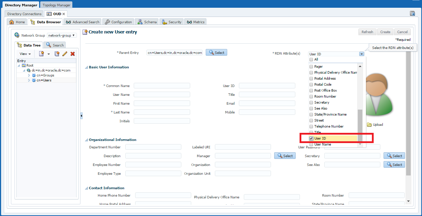This screenshot has height=216, width=422.
Task: Click Select next to the Secretary field
Action: tap(394, 156)
